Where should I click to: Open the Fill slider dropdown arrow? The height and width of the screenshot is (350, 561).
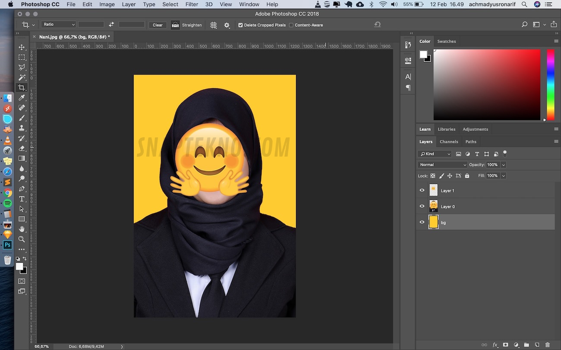click(503, 176)
